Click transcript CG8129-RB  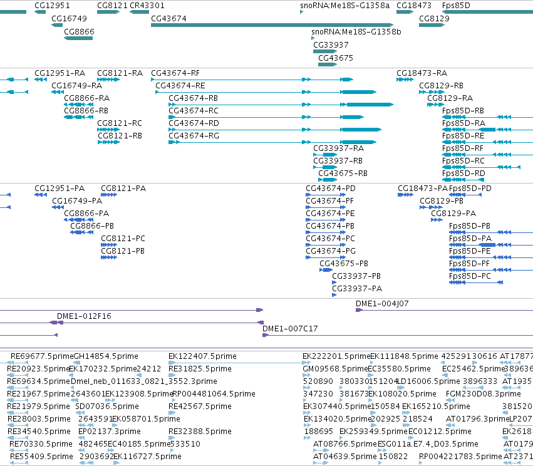coord(432,92)
